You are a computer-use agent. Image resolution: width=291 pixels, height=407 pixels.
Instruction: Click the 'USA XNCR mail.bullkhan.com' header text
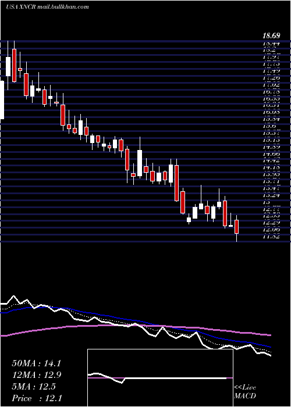pos(47,6)
